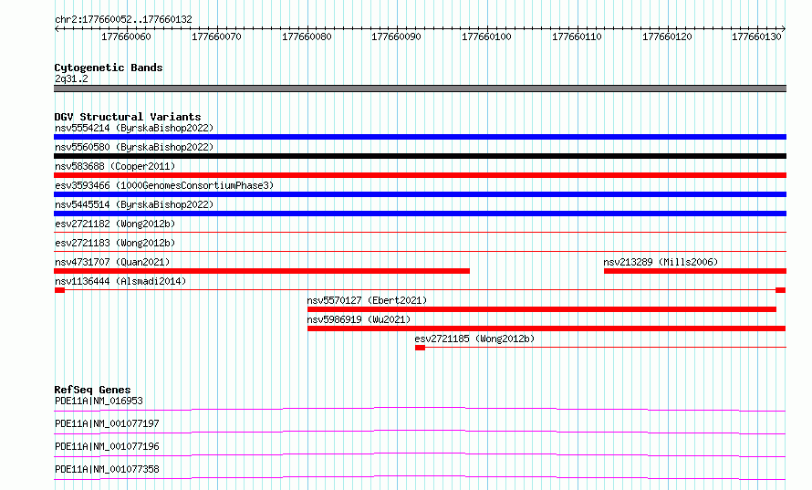Open nsv213289 (Mills2006) variant label
Image resolution: width=812 pixels, height=490 pixels.
[x=661, y=262]
